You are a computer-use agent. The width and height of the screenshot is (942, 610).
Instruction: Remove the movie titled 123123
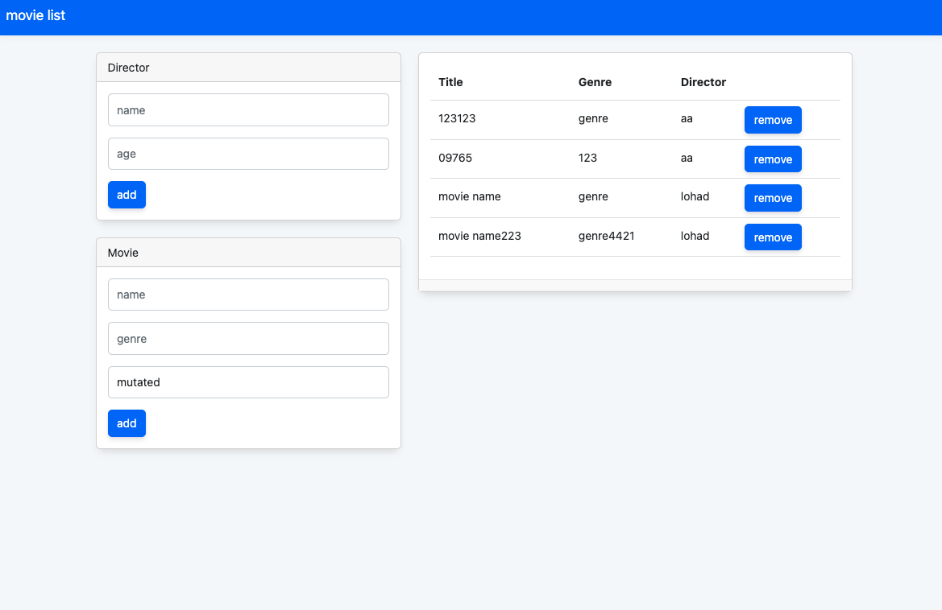coord(773,120)
